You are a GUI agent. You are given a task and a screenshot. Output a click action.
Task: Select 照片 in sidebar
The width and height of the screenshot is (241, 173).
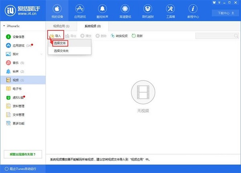[x=23, y=54]
